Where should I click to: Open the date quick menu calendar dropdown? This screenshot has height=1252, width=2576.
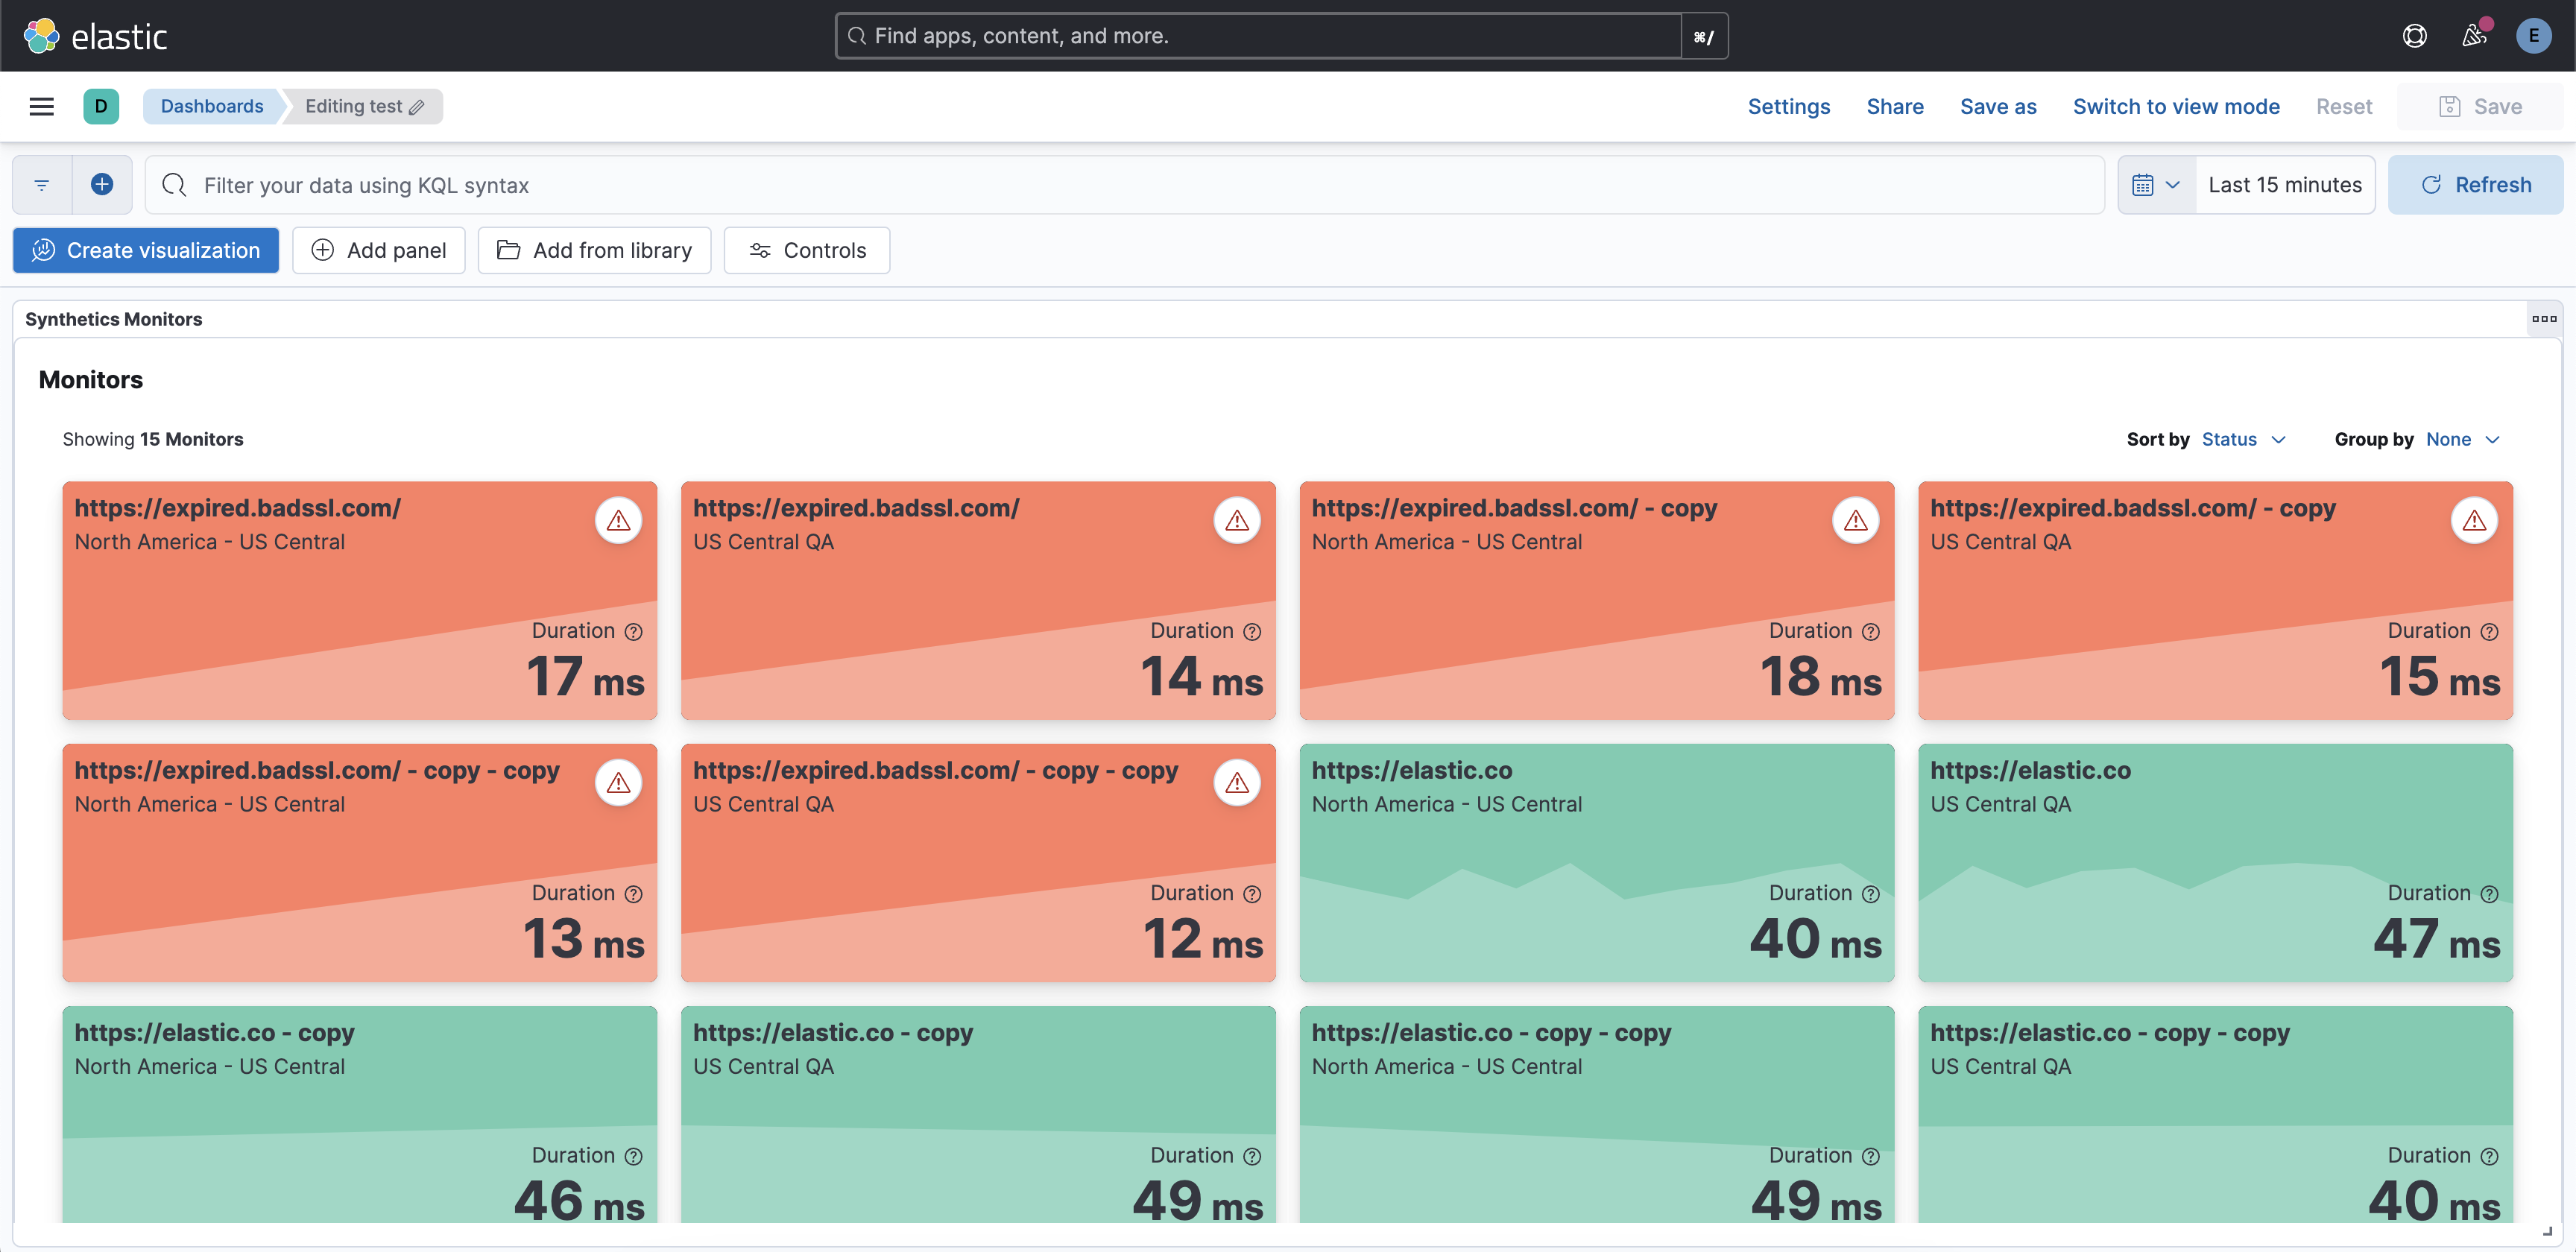tap(2156, 185)
